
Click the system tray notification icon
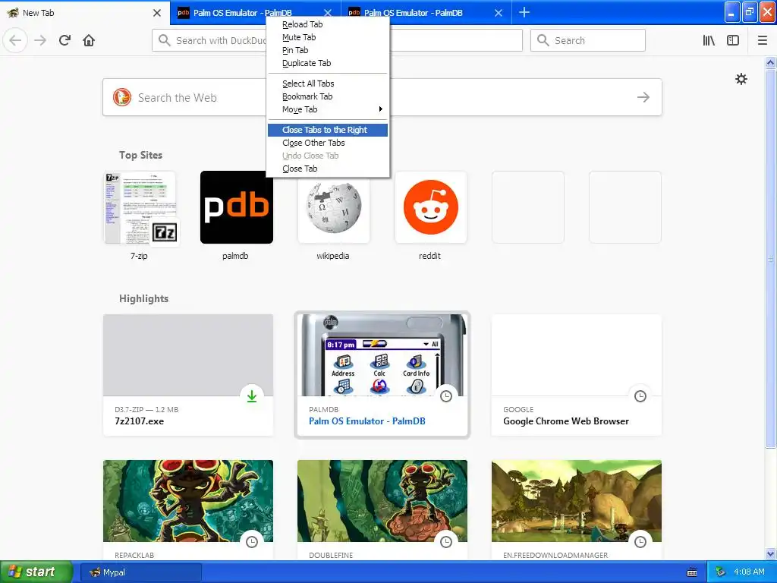(721, 572)
